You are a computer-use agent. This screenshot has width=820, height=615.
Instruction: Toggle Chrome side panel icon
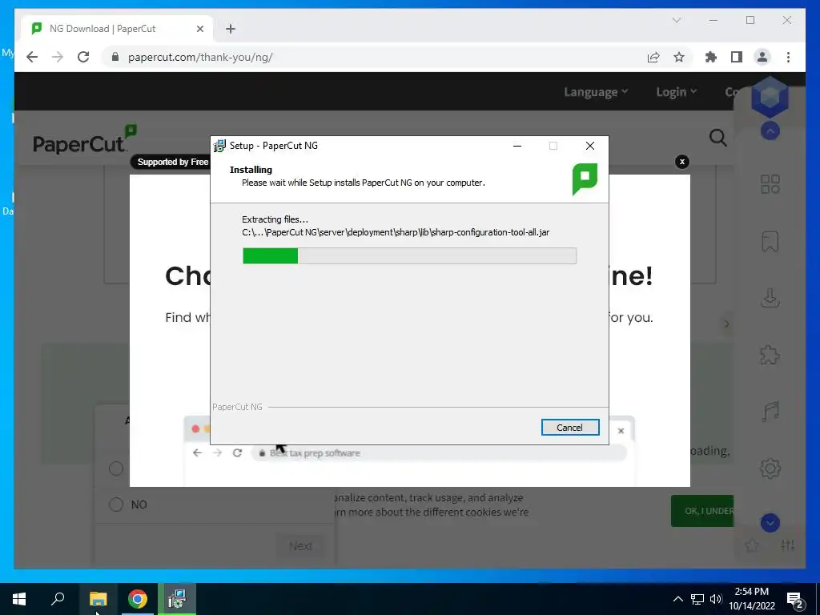[x=737, y=57]
